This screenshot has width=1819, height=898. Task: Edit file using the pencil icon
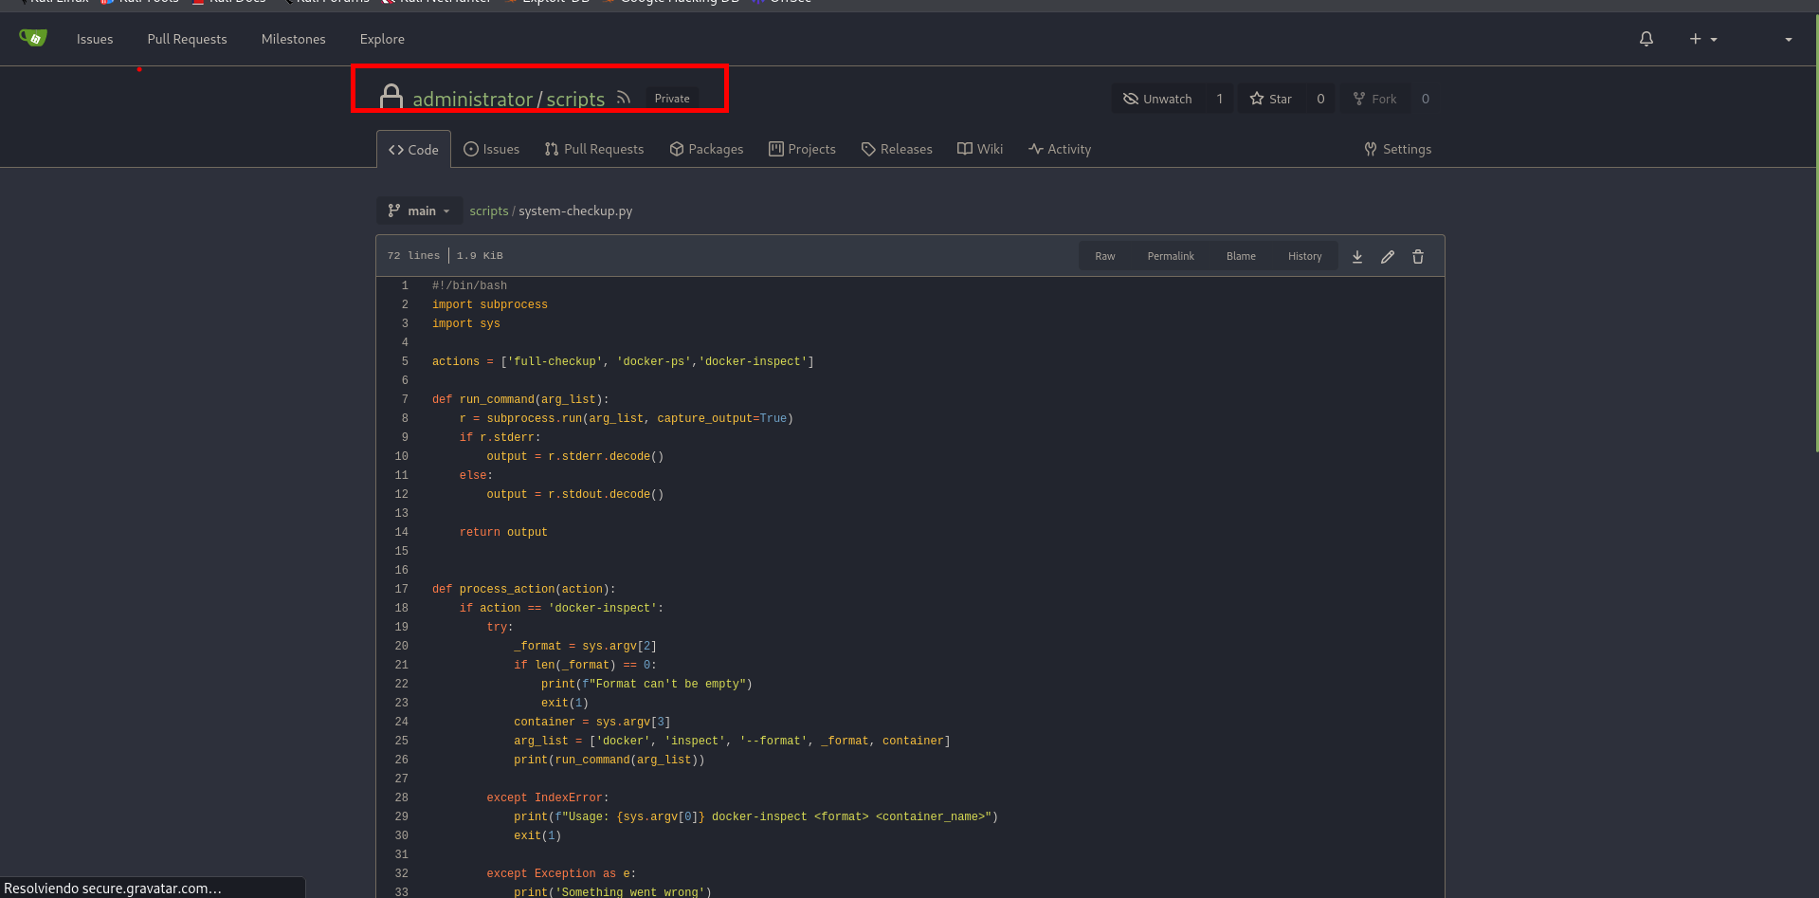1387,256
